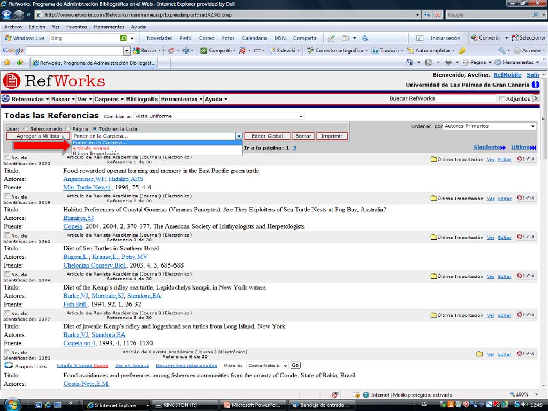Select the Todo en la Lista radio button
The image size is (548, 411).
point(94,128)
